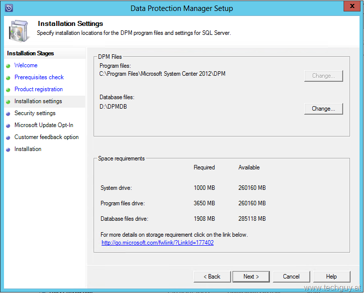
Task: Open the storage requirement fwlink URL
Action: click(x=157, y=243)
